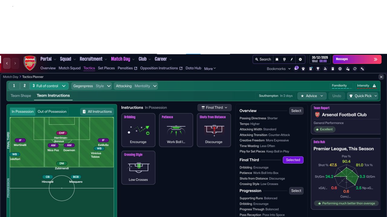
Task: Click the Search field
Action: point(263,59)
